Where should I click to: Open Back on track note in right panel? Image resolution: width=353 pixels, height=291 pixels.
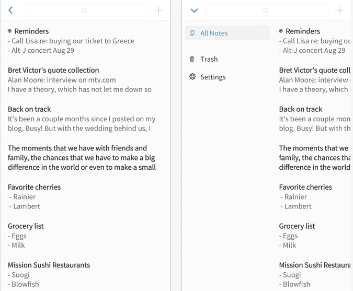[x=301, y=109]
